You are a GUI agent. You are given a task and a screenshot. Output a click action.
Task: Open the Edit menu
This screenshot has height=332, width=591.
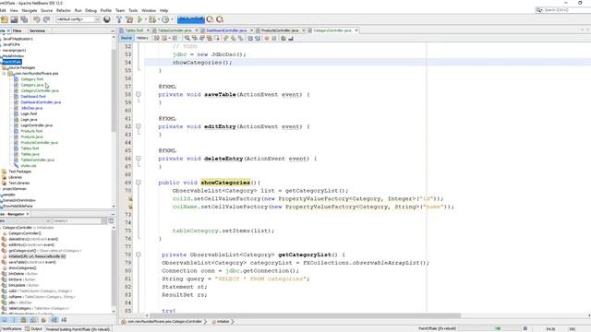pyautogui.click(x=2, y=10)
